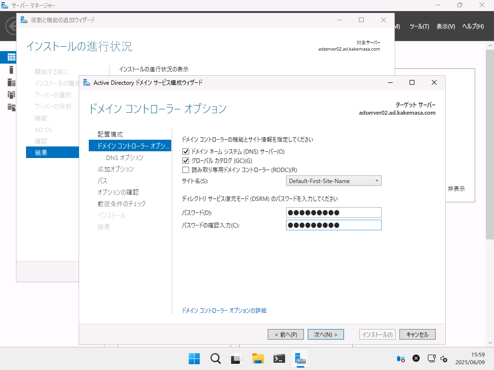Select ドメイン コントローラー オプション step in sidebar

(x=130, y=145)
